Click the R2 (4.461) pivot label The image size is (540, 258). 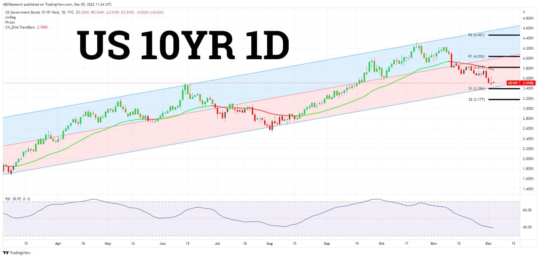(476, 35)
